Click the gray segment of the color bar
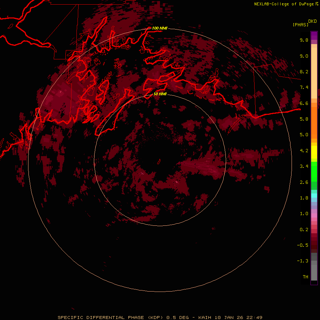The width and height of the screenshot is (320, 320). tap(314, 267)
